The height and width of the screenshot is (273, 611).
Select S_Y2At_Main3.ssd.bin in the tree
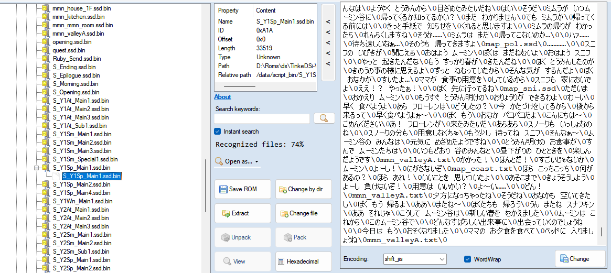pos(81,226)
